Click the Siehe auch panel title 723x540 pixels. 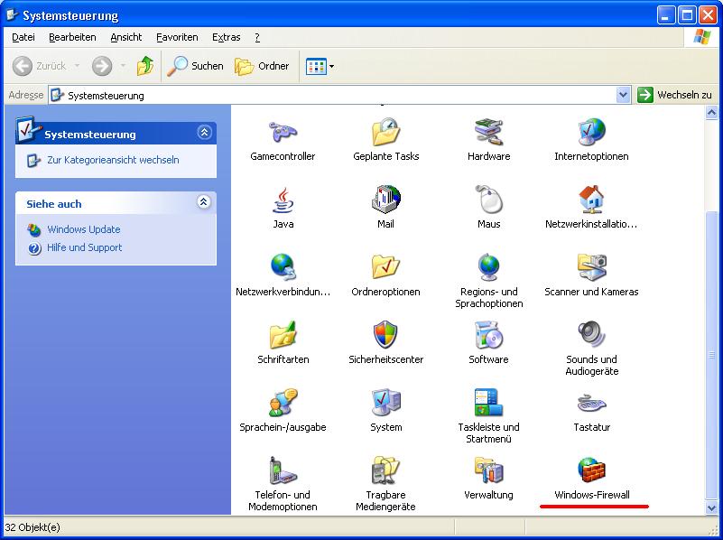pyautogui.click(x=54, y=204)
